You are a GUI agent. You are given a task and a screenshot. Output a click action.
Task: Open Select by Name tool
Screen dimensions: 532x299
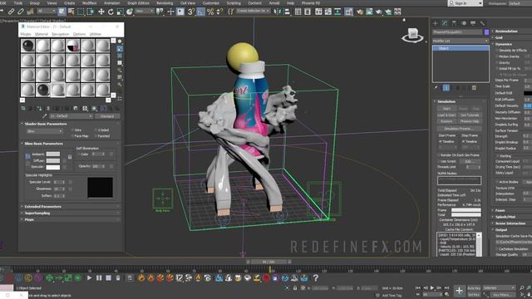point(71,12)
